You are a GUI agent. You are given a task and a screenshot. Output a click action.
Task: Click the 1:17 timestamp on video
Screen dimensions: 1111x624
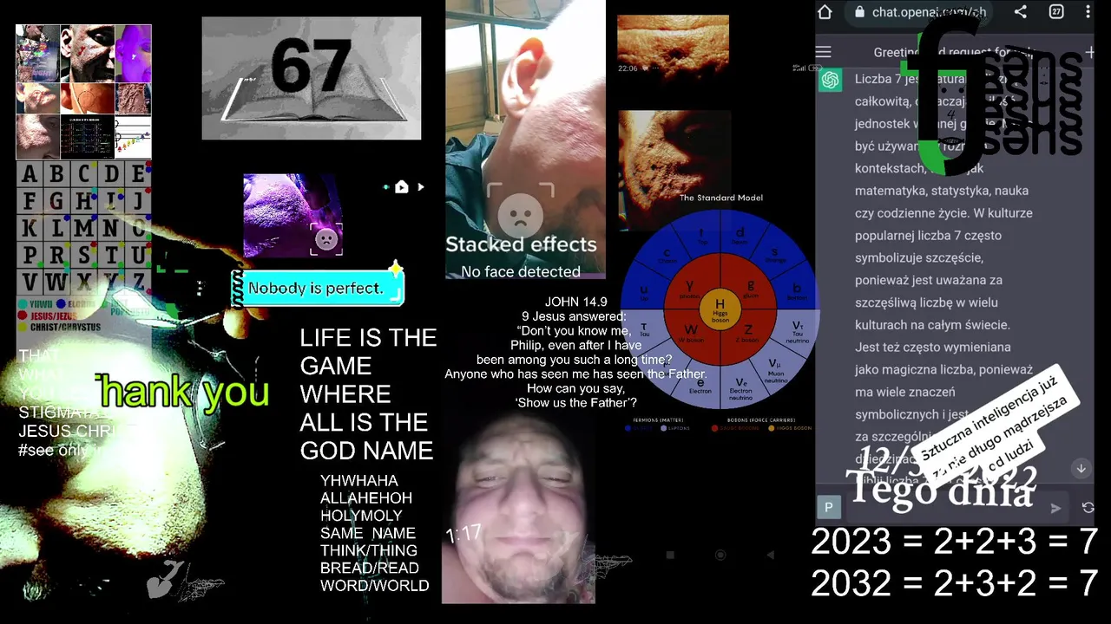(x=463, y=534)
